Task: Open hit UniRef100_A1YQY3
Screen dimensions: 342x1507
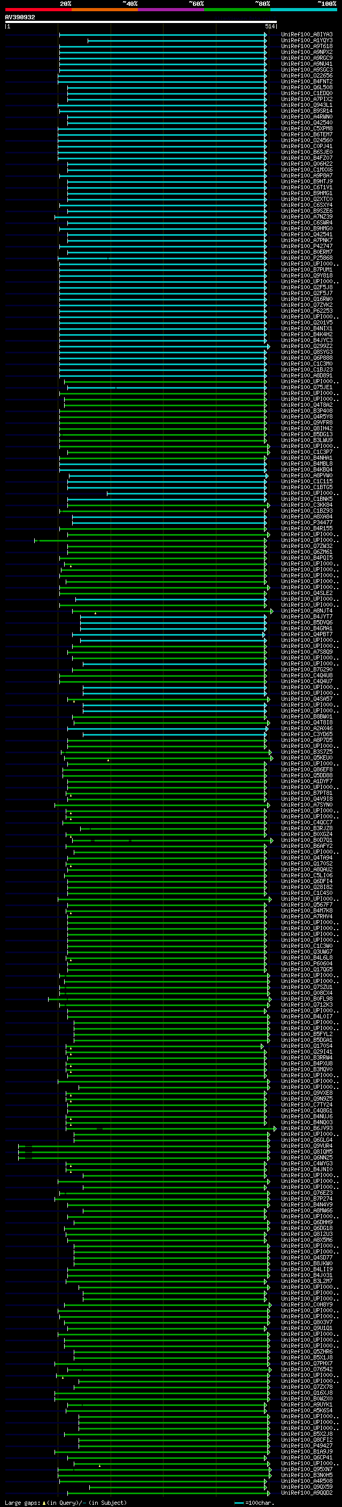Action: tap(307, 41)
